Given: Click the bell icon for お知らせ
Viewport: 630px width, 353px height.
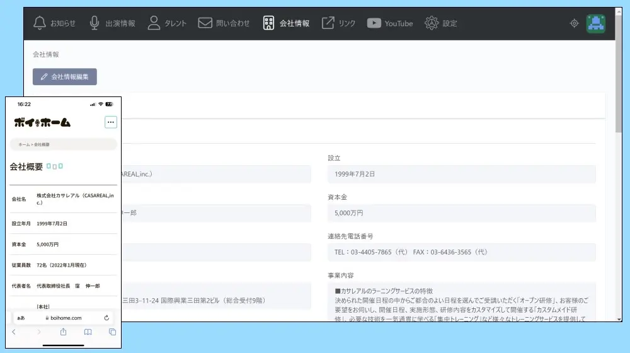Looking at the screenshot, I should (x=39, y=23).
